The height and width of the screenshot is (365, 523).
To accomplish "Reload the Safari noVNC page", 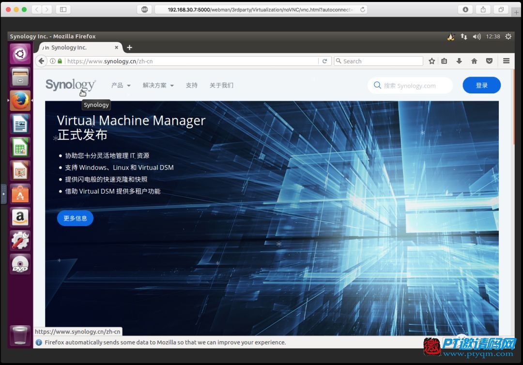I will 363,9.
